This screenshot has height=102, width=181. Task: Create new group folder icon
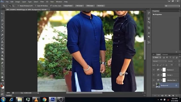click(x=169, y=95)
